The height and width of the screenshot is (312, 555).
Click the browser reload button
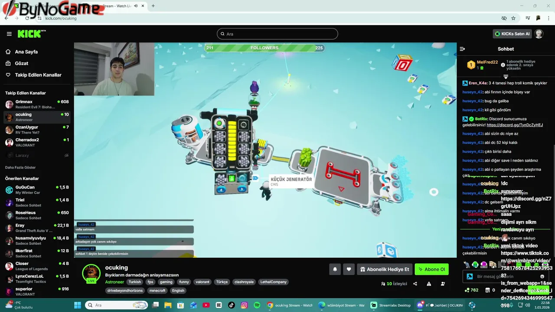tap(27, 18)
